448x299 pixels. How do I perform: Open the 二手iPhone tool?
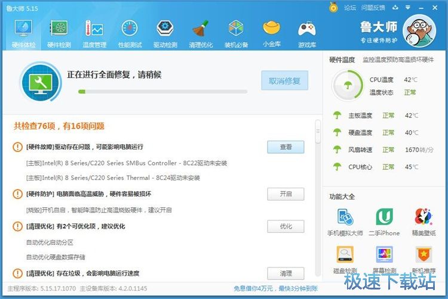pos(384,222)
